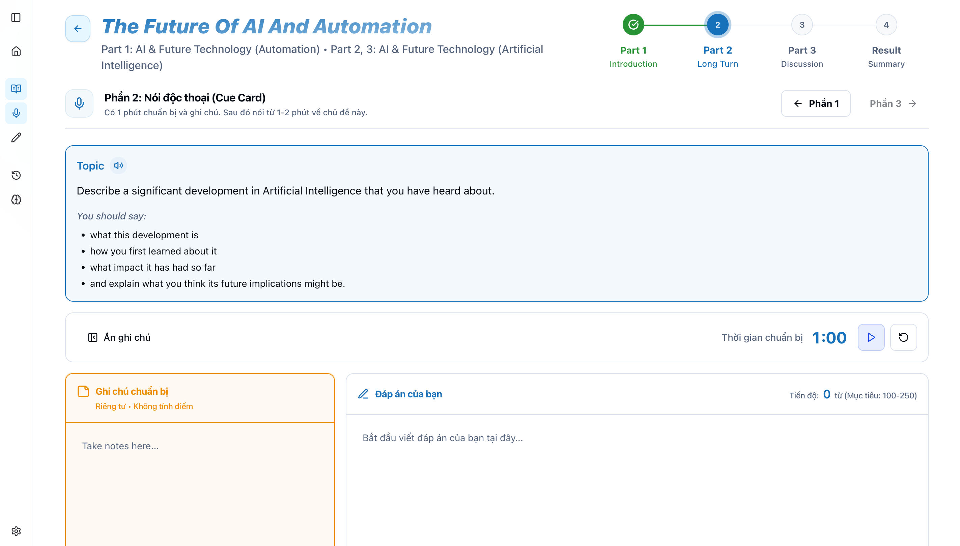This screenshot has width=960, height=546.
Task: Hide notes with Ẩn ghi chú toggle
Action: click(x=119, y=337)
